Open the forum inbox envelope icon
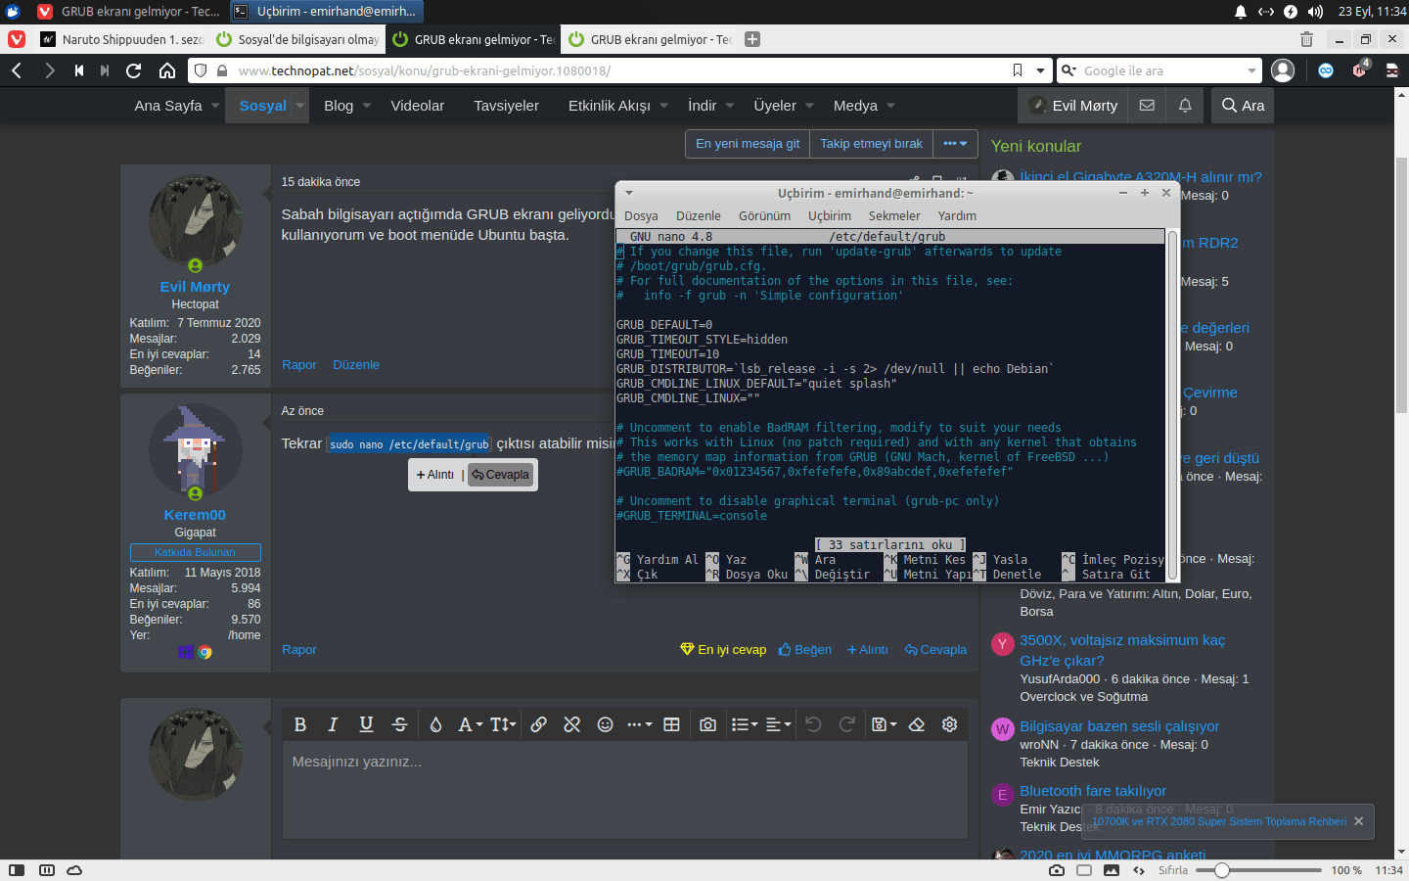Viewport: 1409px width, 881px height. pos(1147,106)
